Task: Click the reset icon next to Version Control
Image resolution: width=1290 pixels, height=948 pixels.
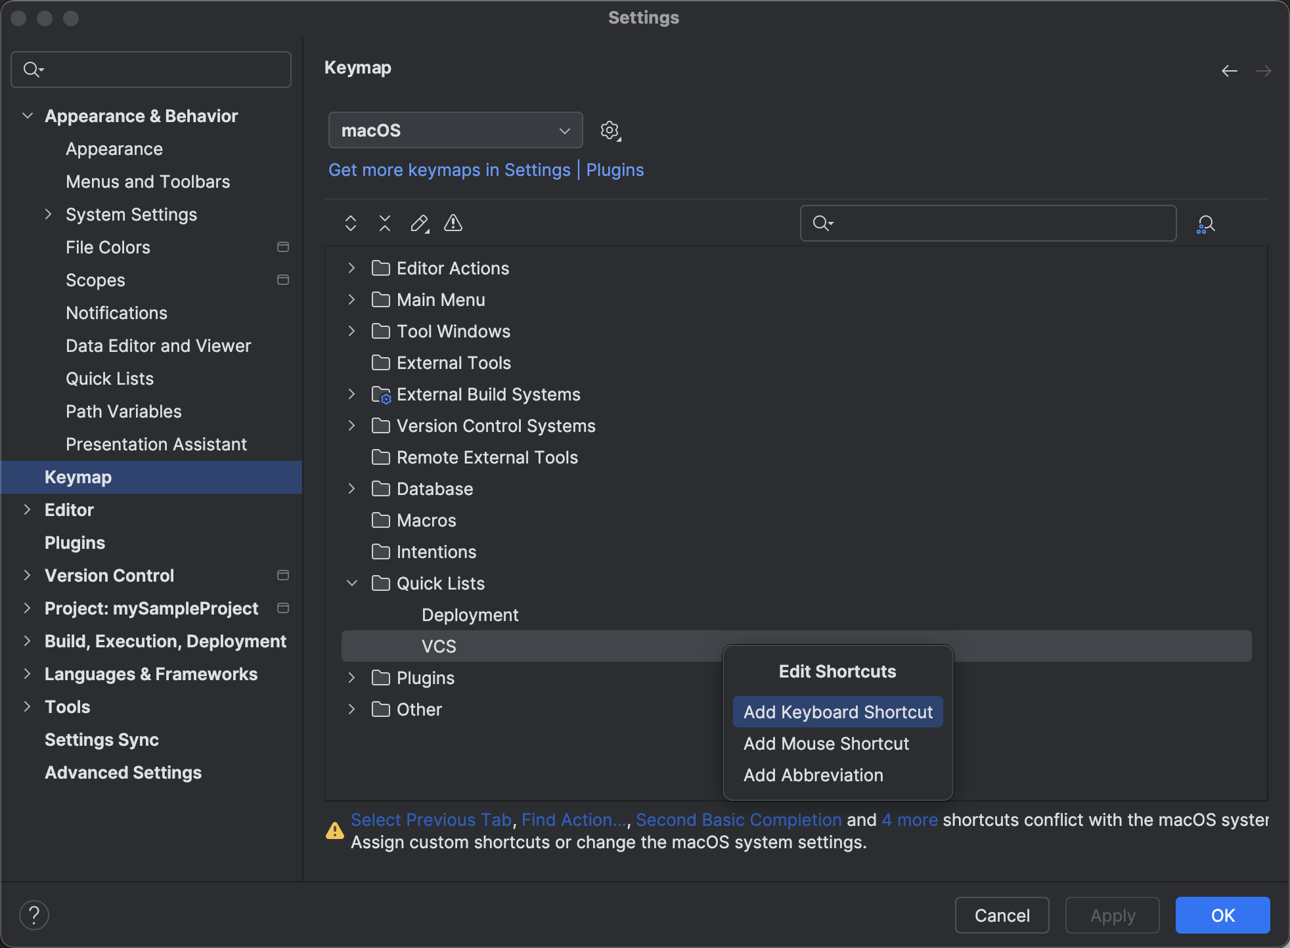Action: click(x=282, y=575)
